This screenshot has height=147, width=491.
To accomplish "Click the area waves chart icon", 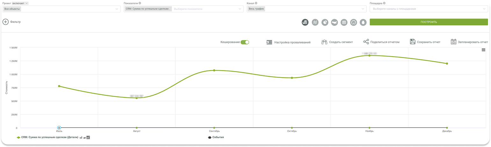I will click(x=315, y=22).
